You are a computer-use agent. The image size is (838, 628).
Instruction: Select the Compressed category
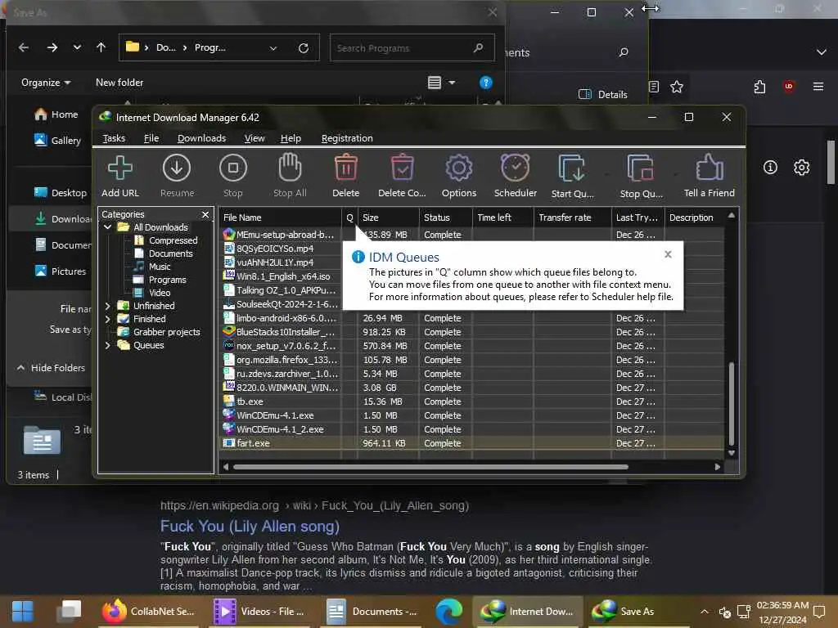click(x=173, y=240)
